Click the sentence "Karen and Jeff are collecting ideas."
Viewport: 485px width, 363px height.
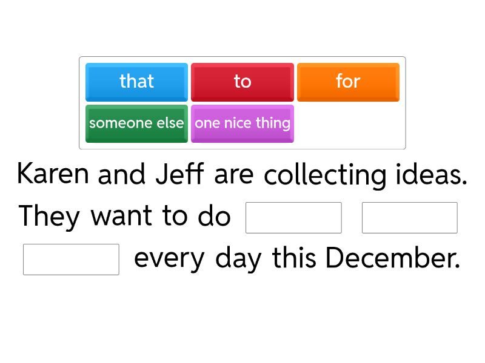point(242,175)
